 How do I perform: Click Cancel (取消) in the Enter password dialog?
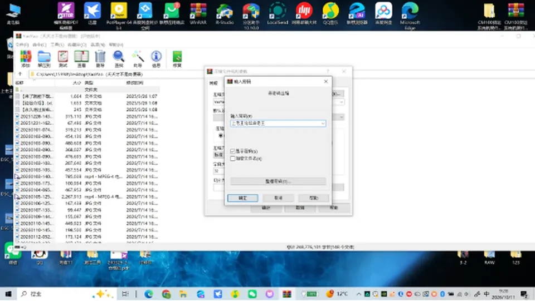(279, 198)
